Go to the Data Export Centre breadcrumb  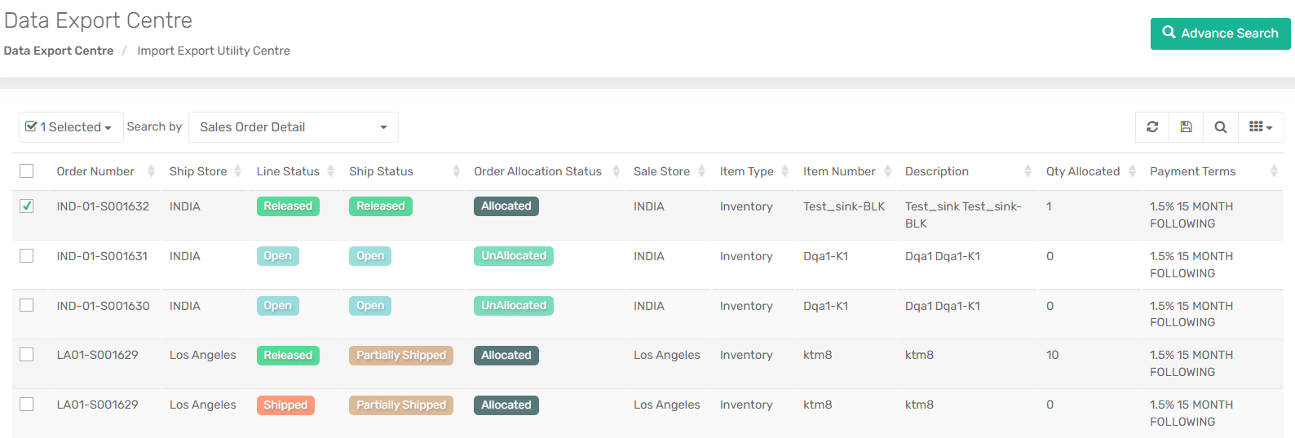click(59, 51)
